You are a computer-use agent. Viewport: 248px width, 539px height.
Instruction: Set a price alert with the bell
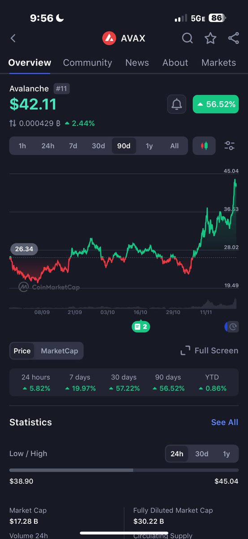point(177,104)
